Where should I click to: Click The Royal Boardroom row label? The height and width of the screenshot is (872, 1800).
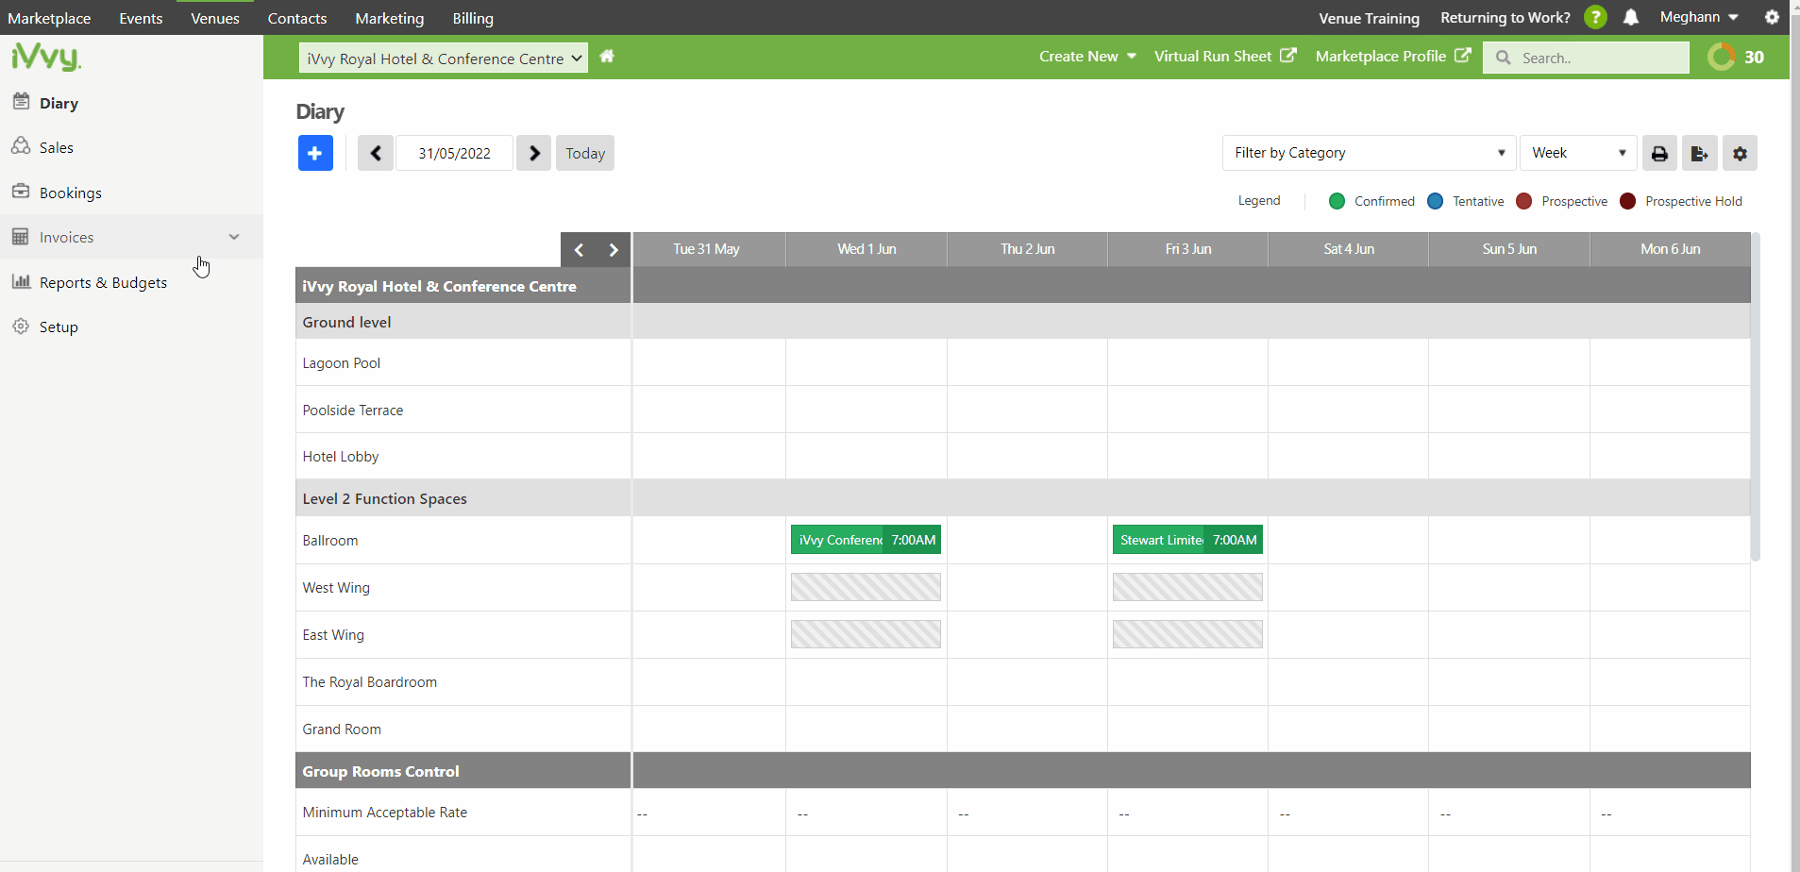pyautogui.click(x=370, y=682)
